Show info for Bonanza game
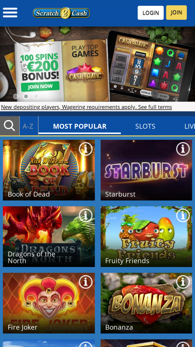 tap(183, 282)
